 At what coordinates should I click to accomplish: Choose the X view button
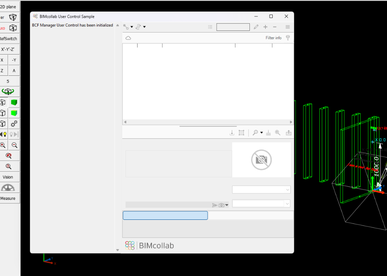coord(2,60)
